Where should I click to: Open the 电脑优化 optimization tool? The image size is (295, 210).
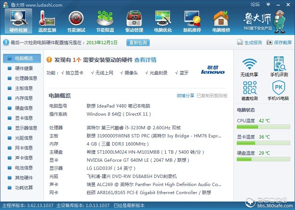coord(163,21)
